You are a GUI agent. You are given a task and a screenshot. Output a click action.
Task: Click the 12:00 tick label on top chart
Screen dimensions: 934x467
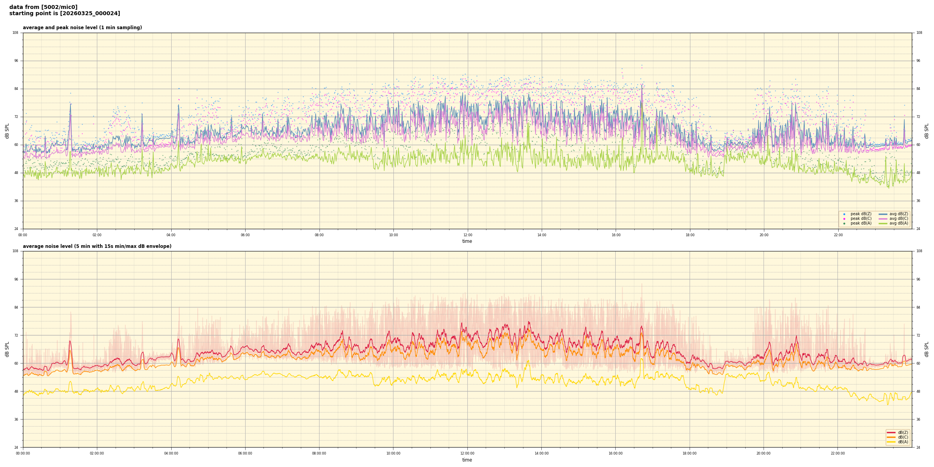coord(467,235)
